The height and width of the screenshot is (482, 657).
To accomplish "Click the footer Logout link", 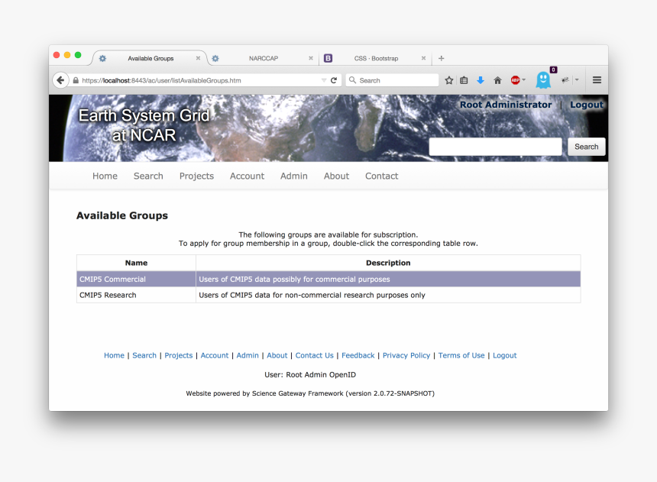I will [x=504, y=355].
